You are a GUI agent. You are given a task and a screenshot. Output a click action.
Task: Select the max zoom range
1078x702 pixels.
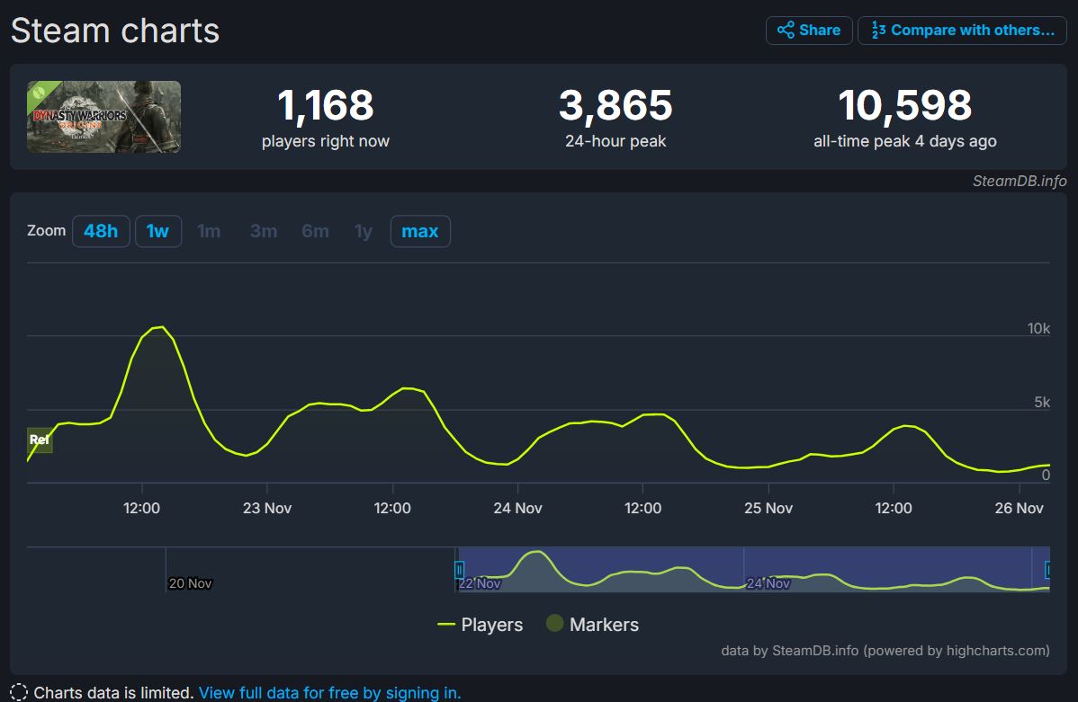pyautogui.click(x=419, y=231)
